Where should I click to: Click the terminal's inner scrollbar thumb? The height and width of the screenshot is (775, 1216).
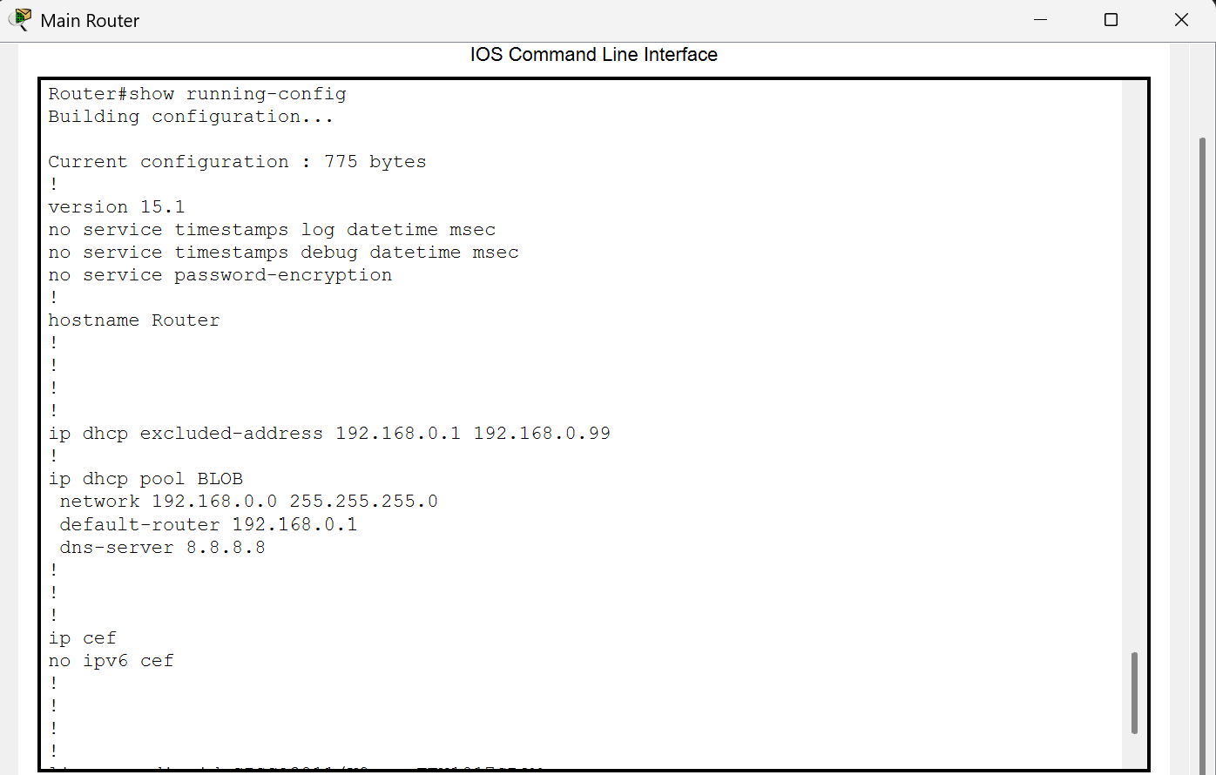1134,692
